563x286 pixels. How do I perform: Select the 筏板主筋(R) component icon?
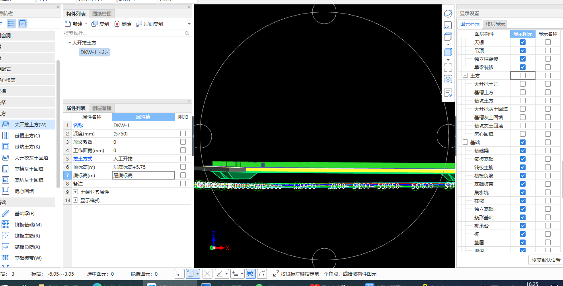pyautogui.click(x=6, y=236)
